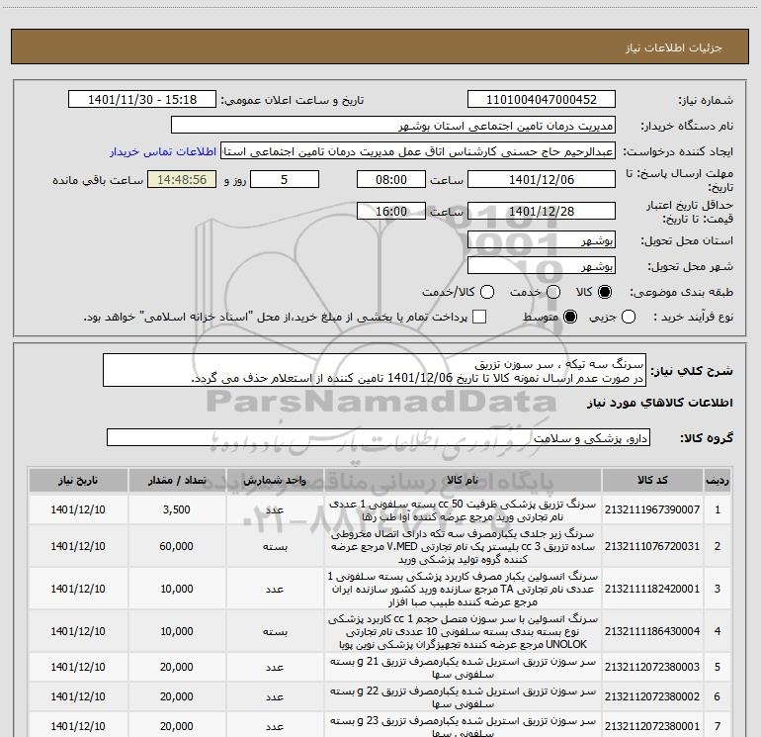Click the delivery province field بوشهر
This screenshot has height=737, width=761.
542,240
